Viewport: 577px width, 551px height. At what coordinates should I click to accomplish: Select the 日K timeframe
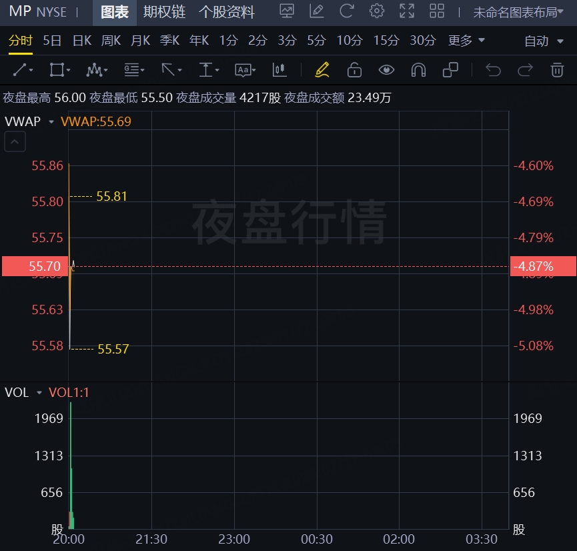81,41
